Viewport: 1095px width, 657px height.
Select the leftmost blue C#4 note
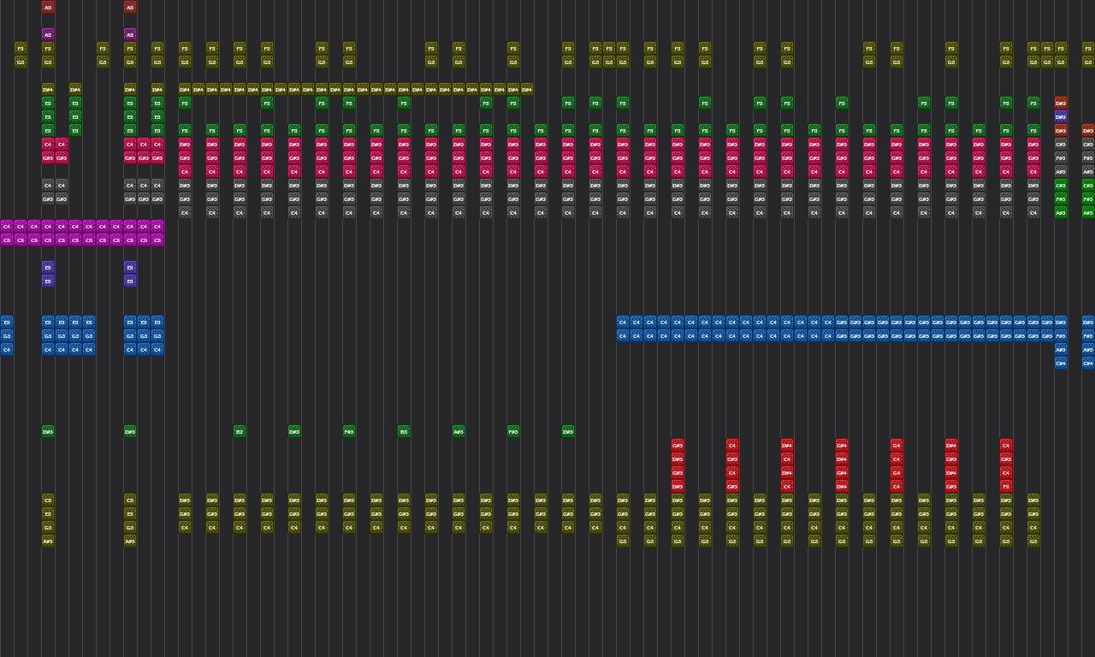(x=1061, y=363)
